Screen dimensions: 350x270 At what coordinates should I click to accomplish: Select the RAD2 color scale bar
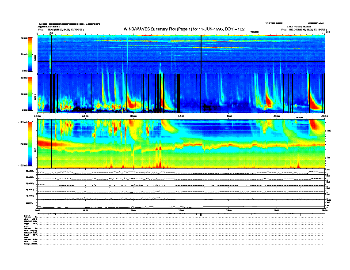tap(30, 54)
